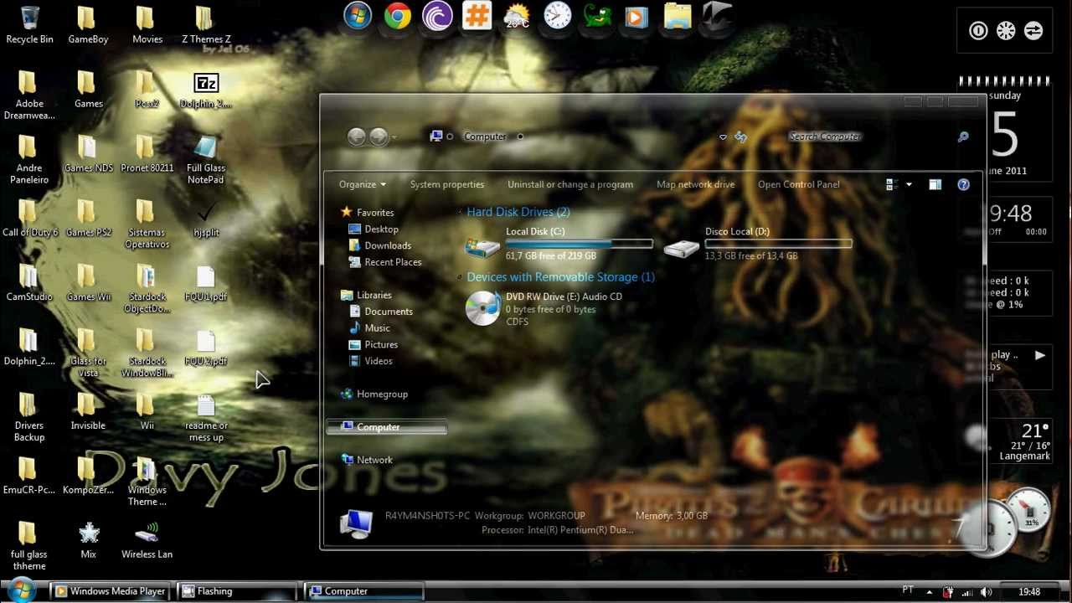Click the gadget play arrow button

(1039, 355)
